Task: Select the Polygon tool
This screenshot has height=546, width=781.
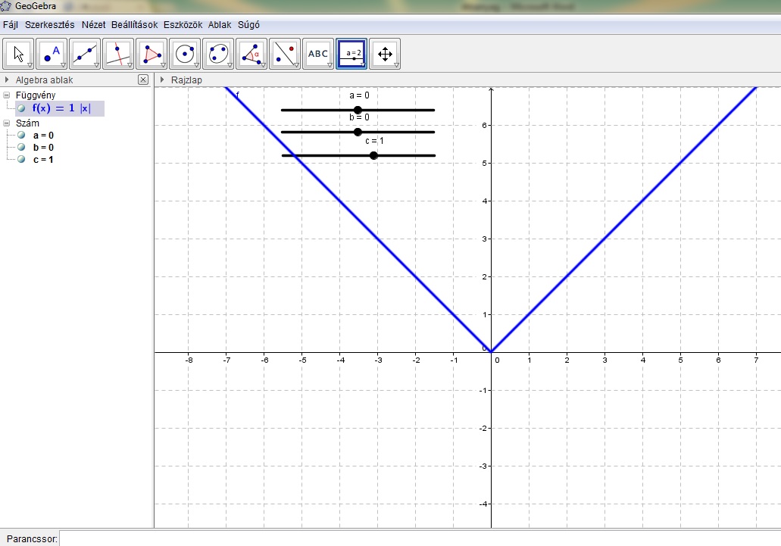Action: click(152, 54)
